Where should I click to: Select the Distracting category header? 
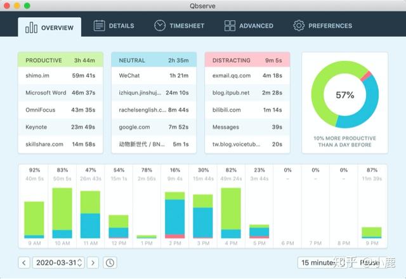(x=247, y=60)
